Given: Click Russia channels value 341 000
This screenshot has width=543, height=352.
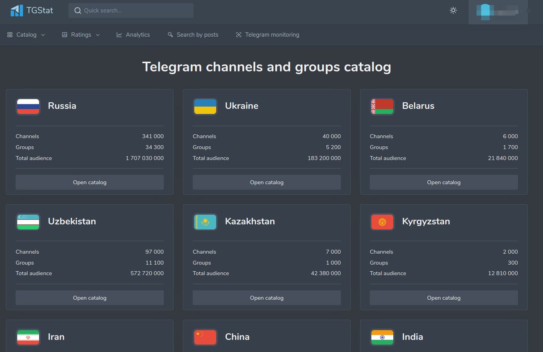Looking at the screenshot, I should click(x=153, y=136).
